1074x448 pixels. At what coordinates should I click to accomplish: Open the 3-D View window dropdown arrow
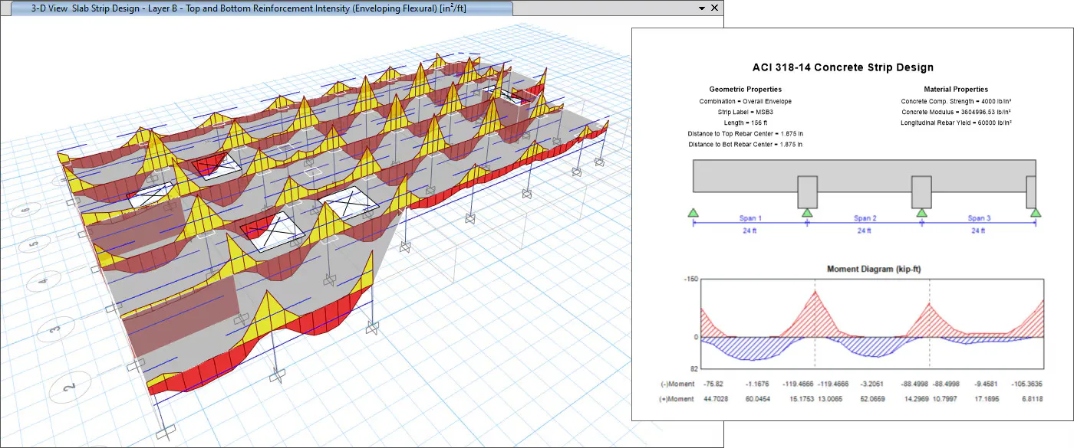[701, 8]
